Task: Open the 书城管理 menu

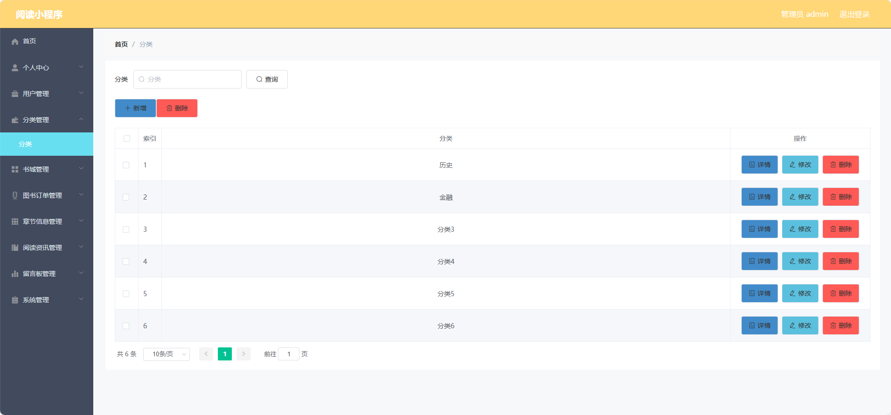Action: (x=47, y=169)
